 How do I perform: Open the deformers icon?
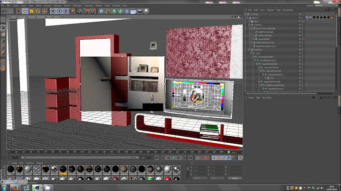point(127,11)
